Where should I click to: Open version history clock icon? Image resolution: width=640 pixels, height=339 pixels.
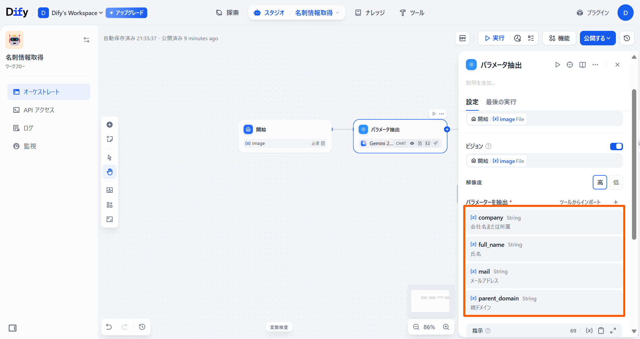[627, 38]
